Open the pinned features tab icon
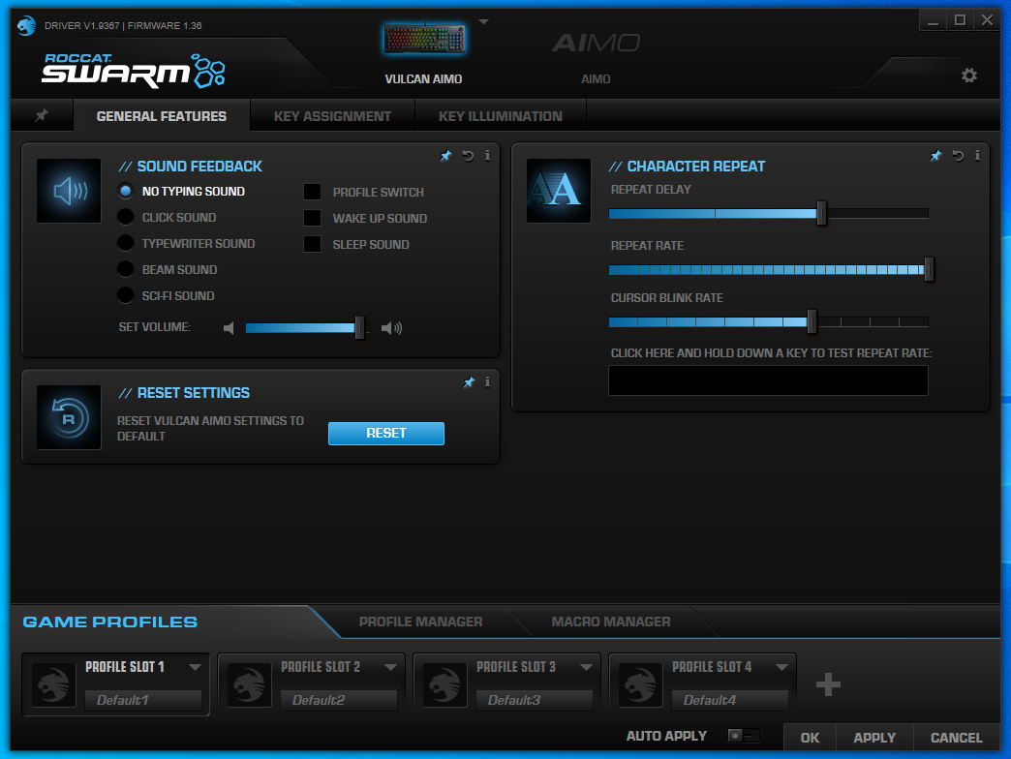The width and height of the screenshot is (1011, 759). click(42, 115)
